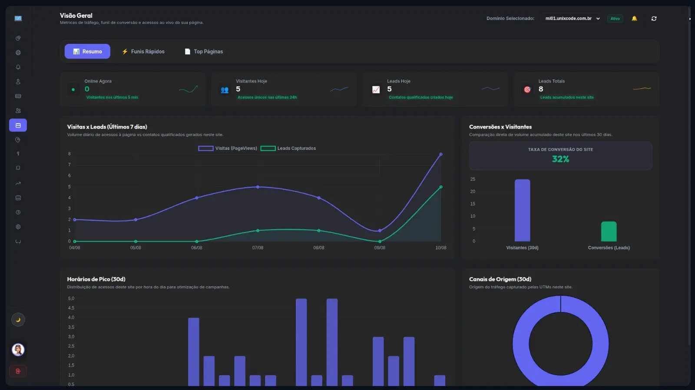695x390 pixels.
Task: Click the 32% conversion rate value
Action: [x=560, y=159]
